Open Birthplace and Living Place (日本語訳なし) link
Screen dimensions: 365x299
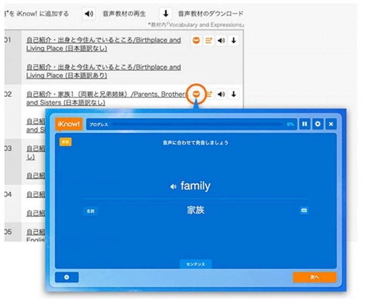pyautogui.click(x=103, y=44)
